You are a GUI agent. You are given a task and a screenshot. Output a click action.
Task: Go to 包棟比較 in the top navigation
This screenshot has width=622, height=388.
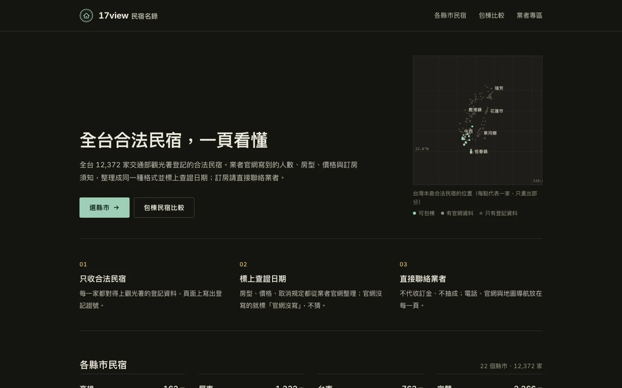[x=492, y=16]
